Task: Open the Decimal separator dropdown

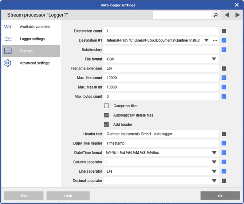Action: point(214,181)
